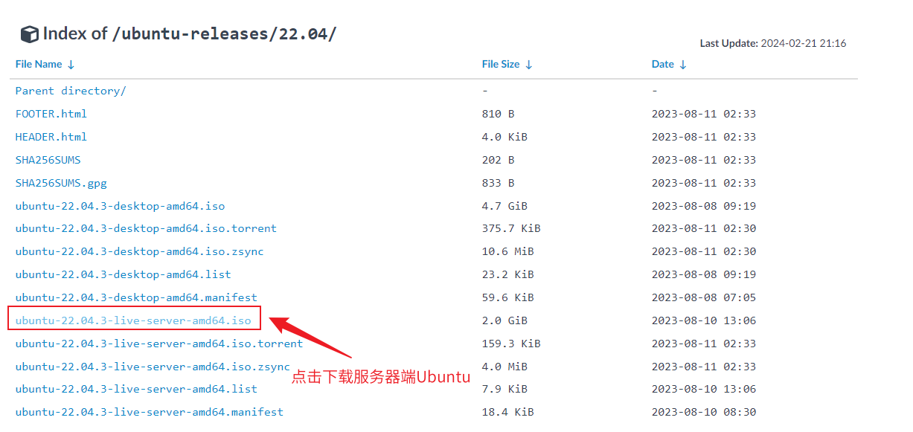The image size is (913, 432).
Task: Open HEADER.html file link
Action: click(x=51, y=137)
